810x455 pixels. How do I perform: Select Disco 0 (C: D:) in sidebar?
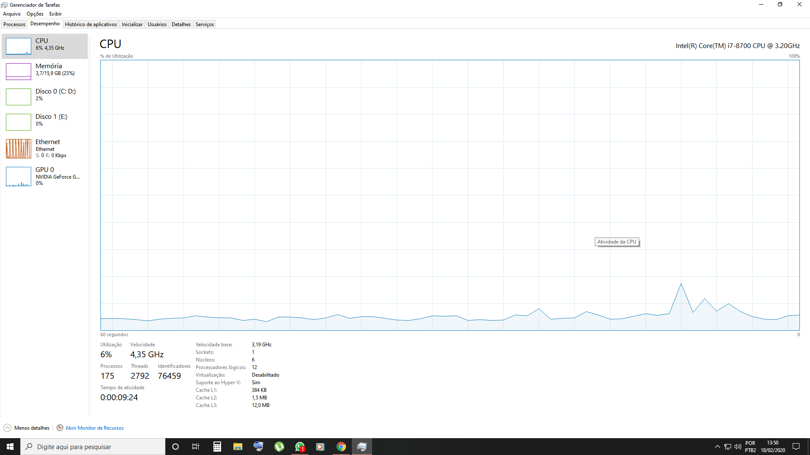[45, 97]
